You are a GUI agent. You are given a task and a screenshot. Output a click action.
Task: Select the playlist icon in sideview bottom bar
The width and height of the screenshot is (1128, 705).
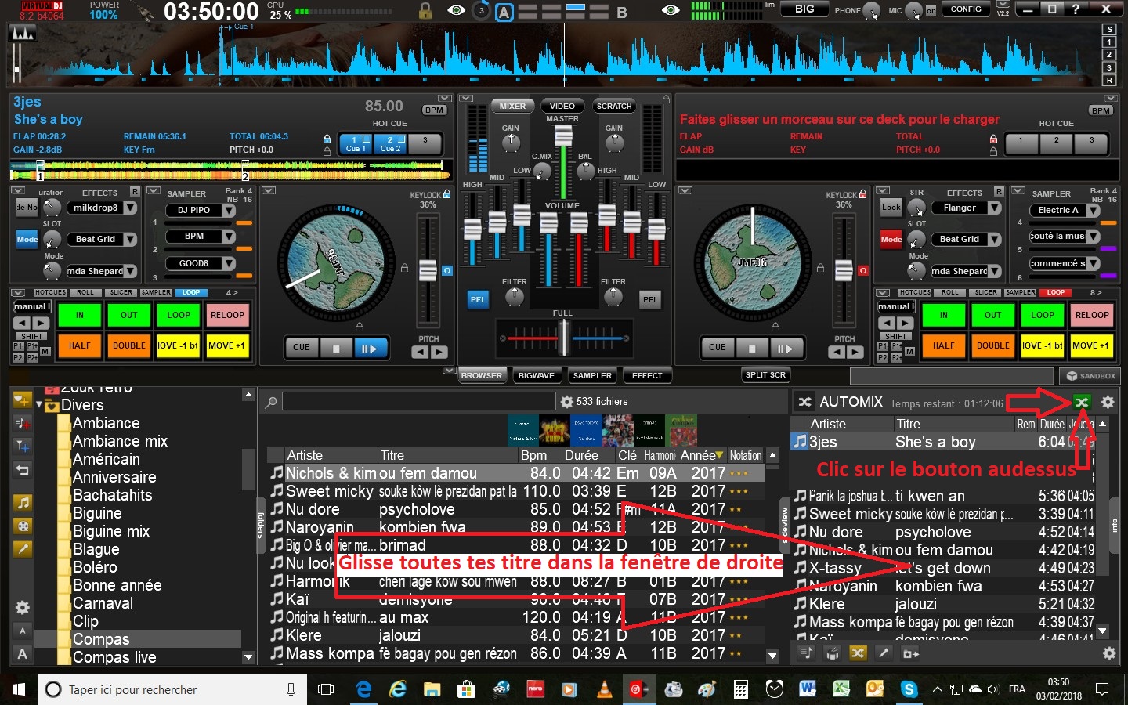805,653
